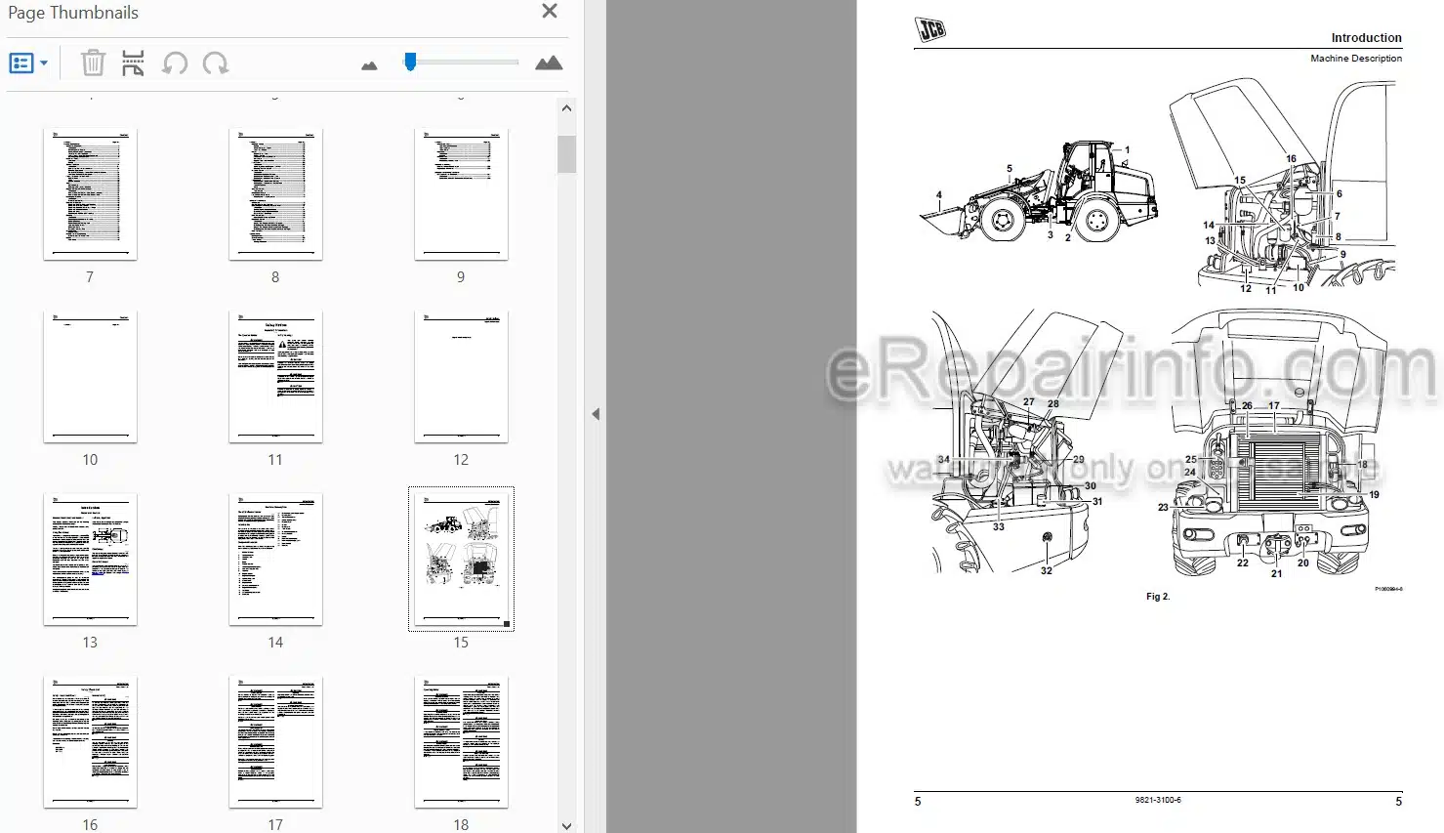
Task: Click the JCB logo on the page
Action: pyautogui.click(x=931, y=30)
